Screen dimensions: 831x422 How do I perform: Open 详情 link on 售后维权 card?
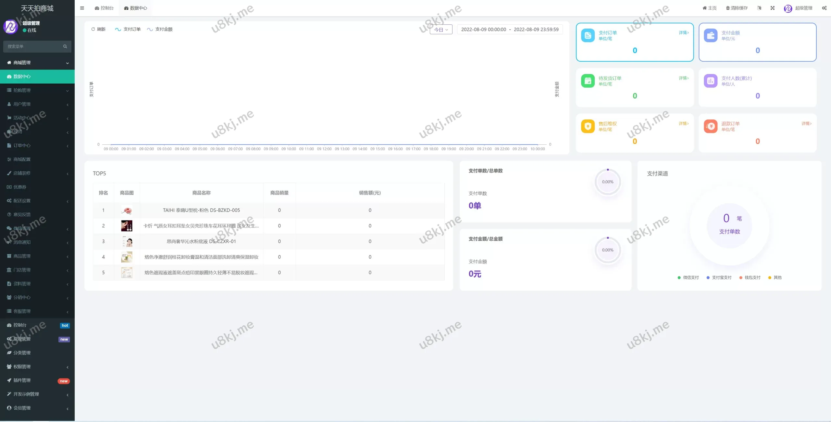point(684,124)
